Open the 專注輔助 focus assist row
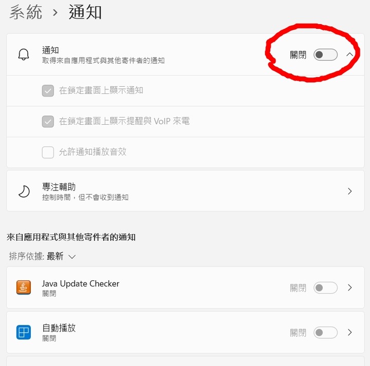The height and width of the screenshot is (366, 370). [x=186, y=191]
